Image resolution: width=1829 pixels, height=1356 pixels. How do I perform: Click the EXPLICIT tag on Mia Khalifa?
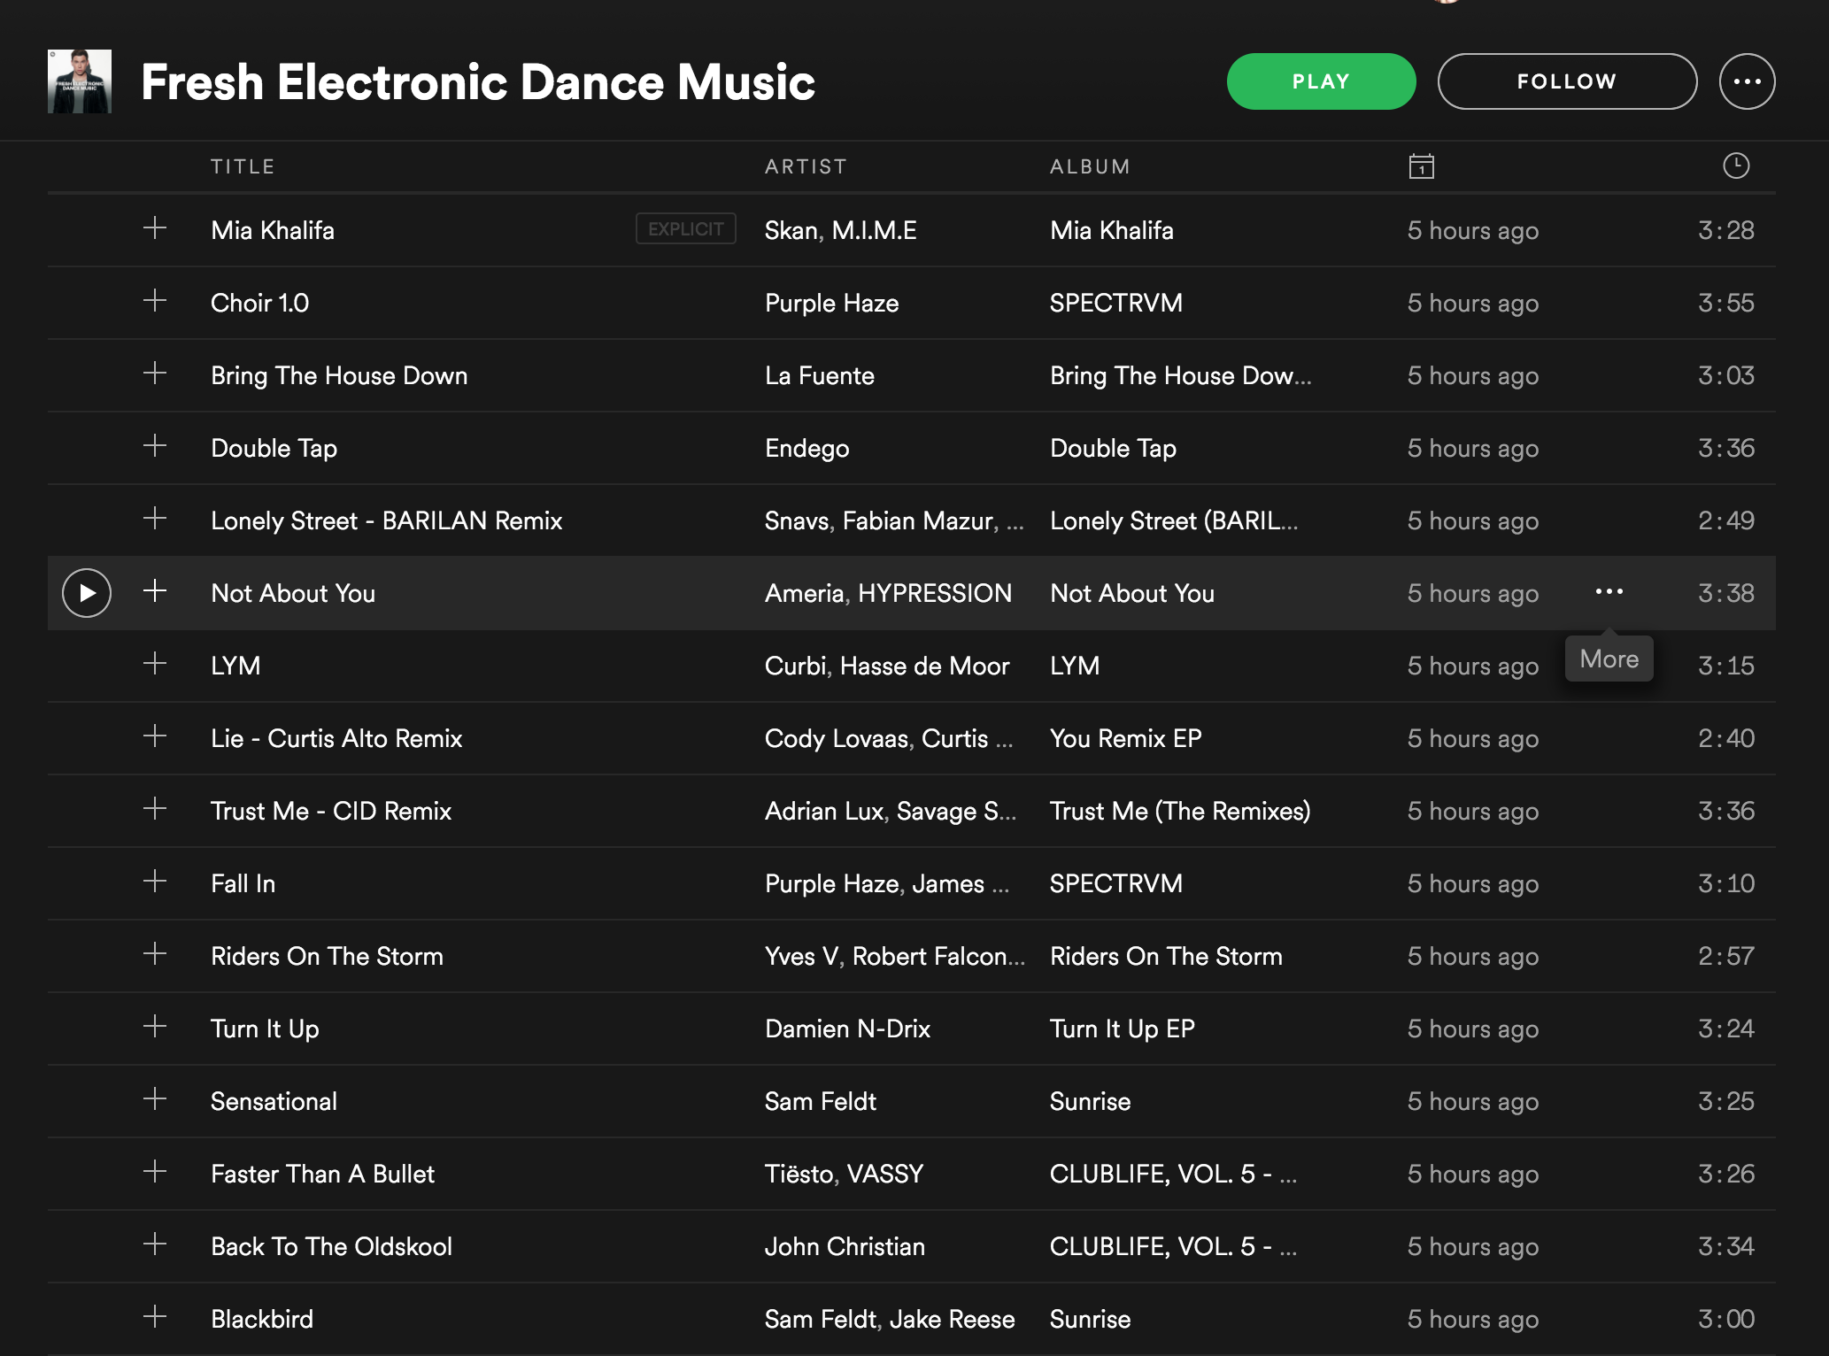point(686,229)
